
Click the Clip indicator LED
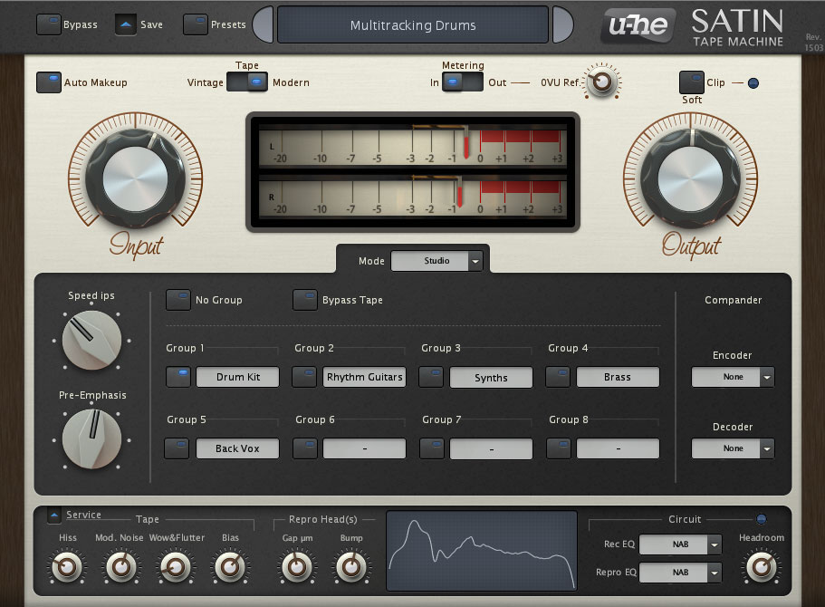(753, 83)
